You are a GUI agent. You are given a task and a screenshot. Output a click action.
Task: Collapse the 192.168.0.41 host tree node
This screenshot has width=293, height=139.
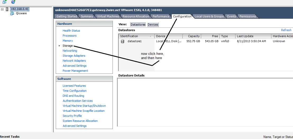click(2, 9)
